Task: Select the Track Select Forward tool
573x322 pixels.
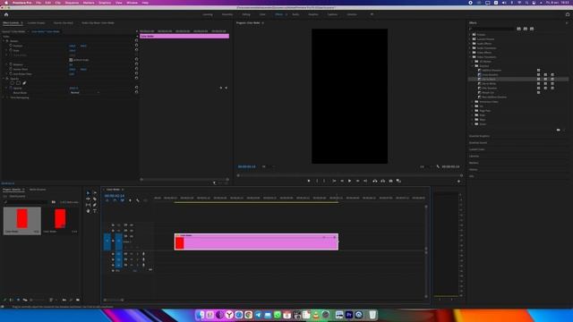Action: 95,193
